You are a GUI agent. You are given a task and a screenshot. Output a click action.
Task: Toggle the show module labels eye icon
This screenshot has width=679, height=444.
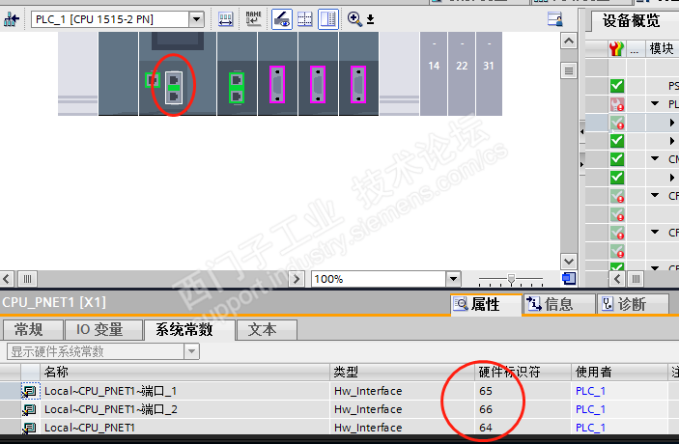coord(281,19)
